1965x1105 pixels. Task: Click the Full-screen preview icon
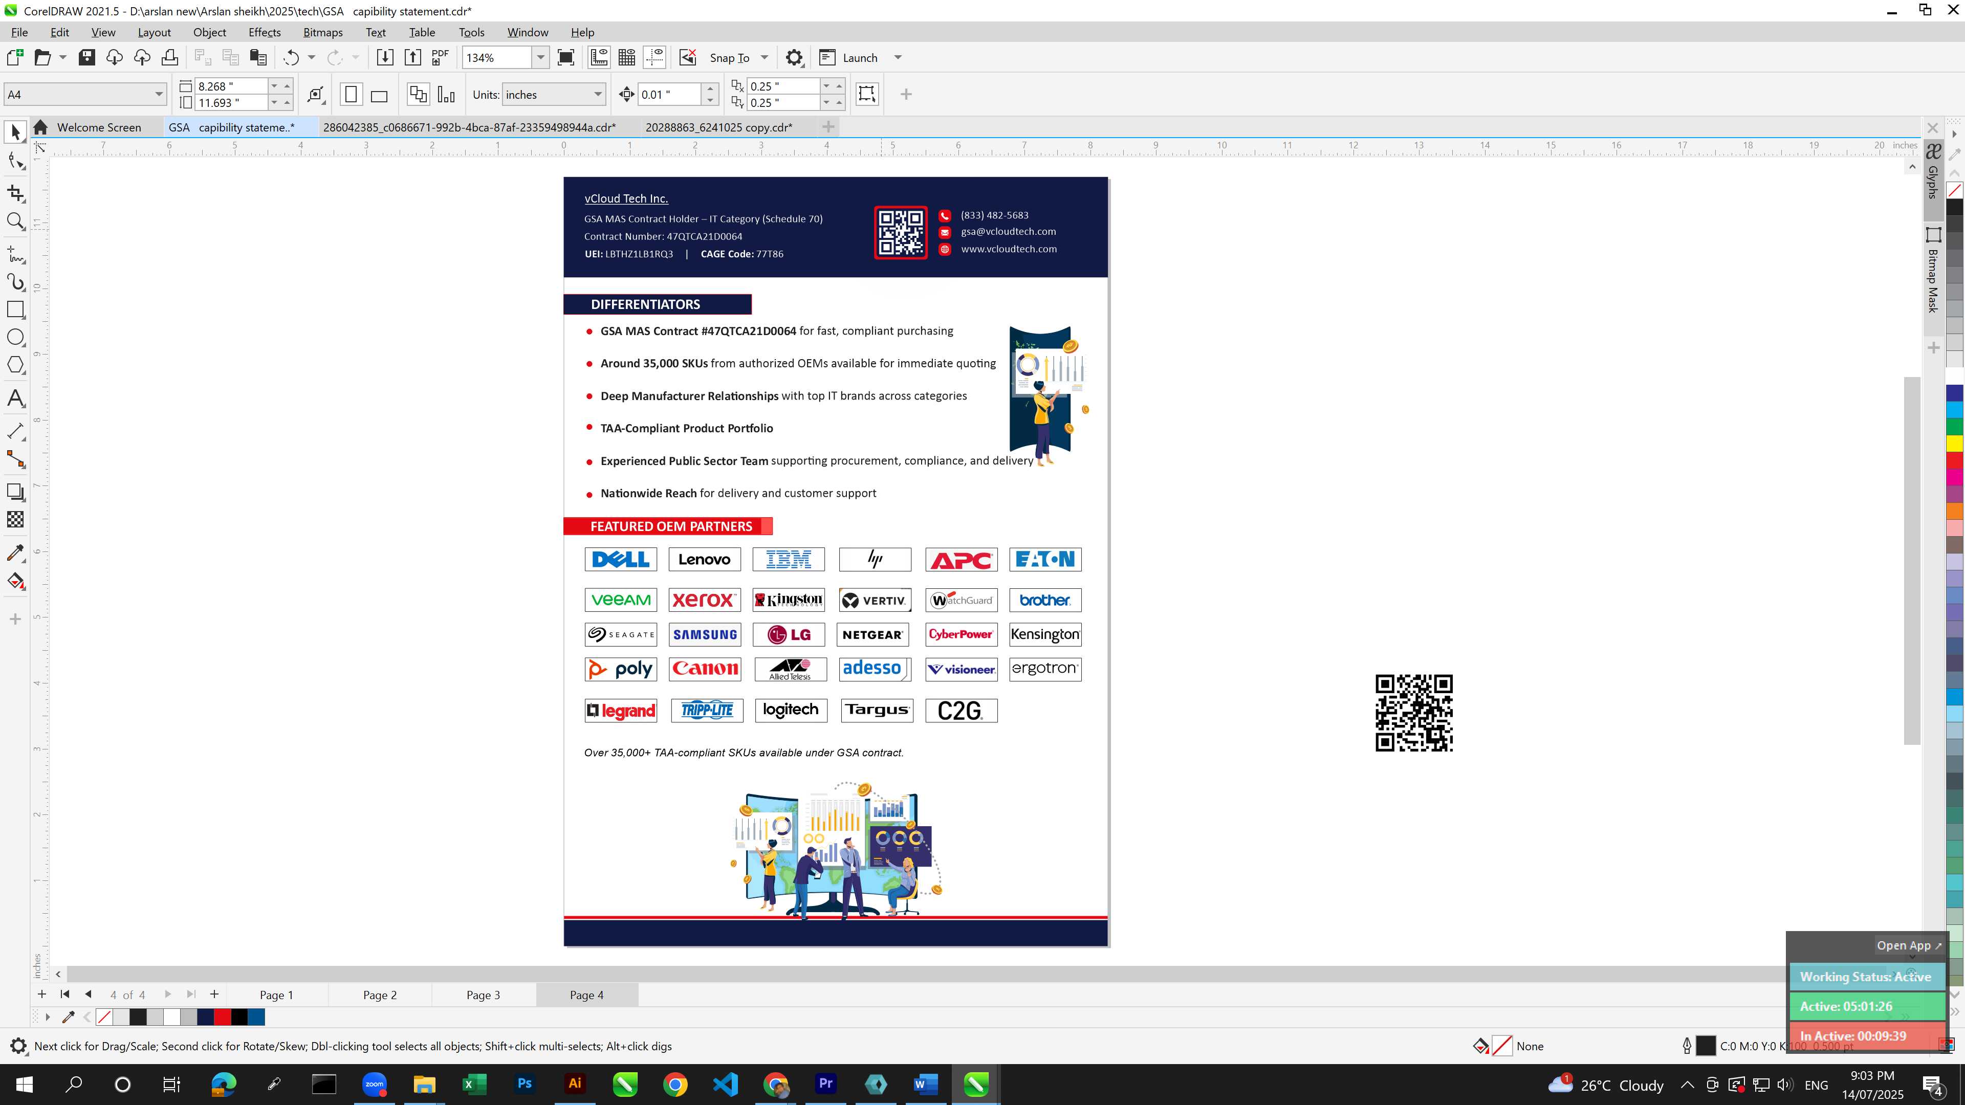(566, 58)
